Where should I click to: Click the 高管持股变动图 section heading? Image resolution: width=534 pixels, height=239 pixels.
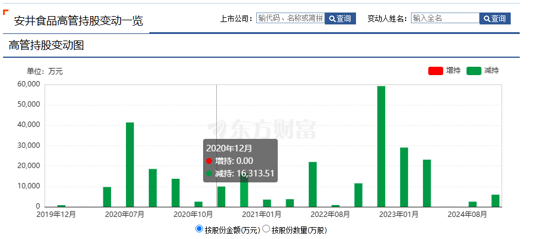tap(47, 45)
